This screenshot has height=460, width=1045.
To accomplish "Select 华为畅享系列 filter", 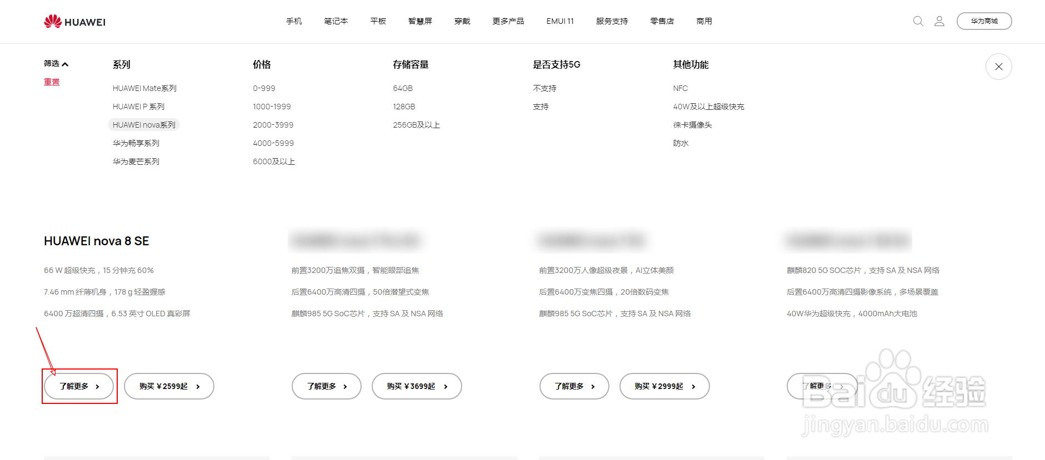I will [x=136, y=143].
